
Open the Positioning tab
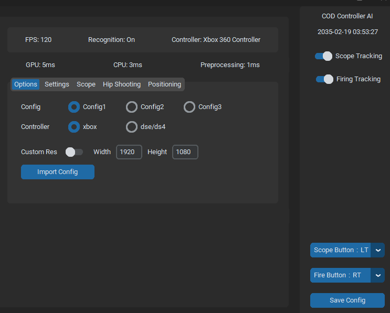(164, 84)
